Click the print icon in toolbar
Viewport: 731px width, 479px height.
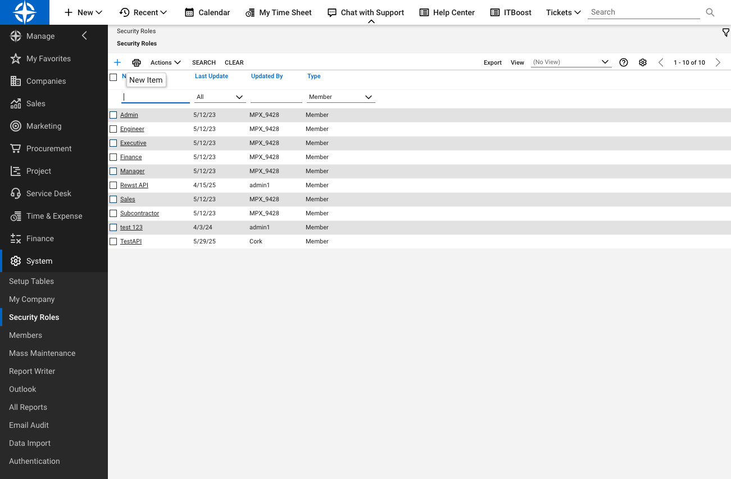137,62
